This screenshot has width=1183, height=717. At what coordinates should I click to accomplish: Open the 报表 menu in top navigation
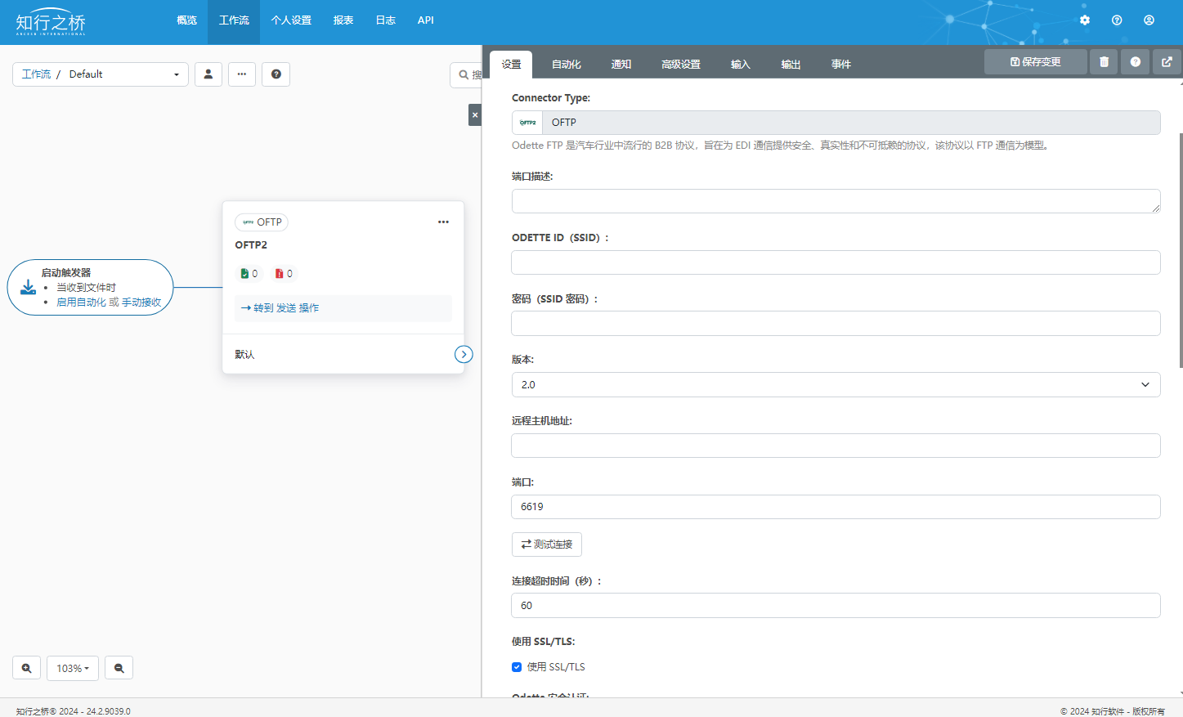pyautogui.click(x=343, y=20)
